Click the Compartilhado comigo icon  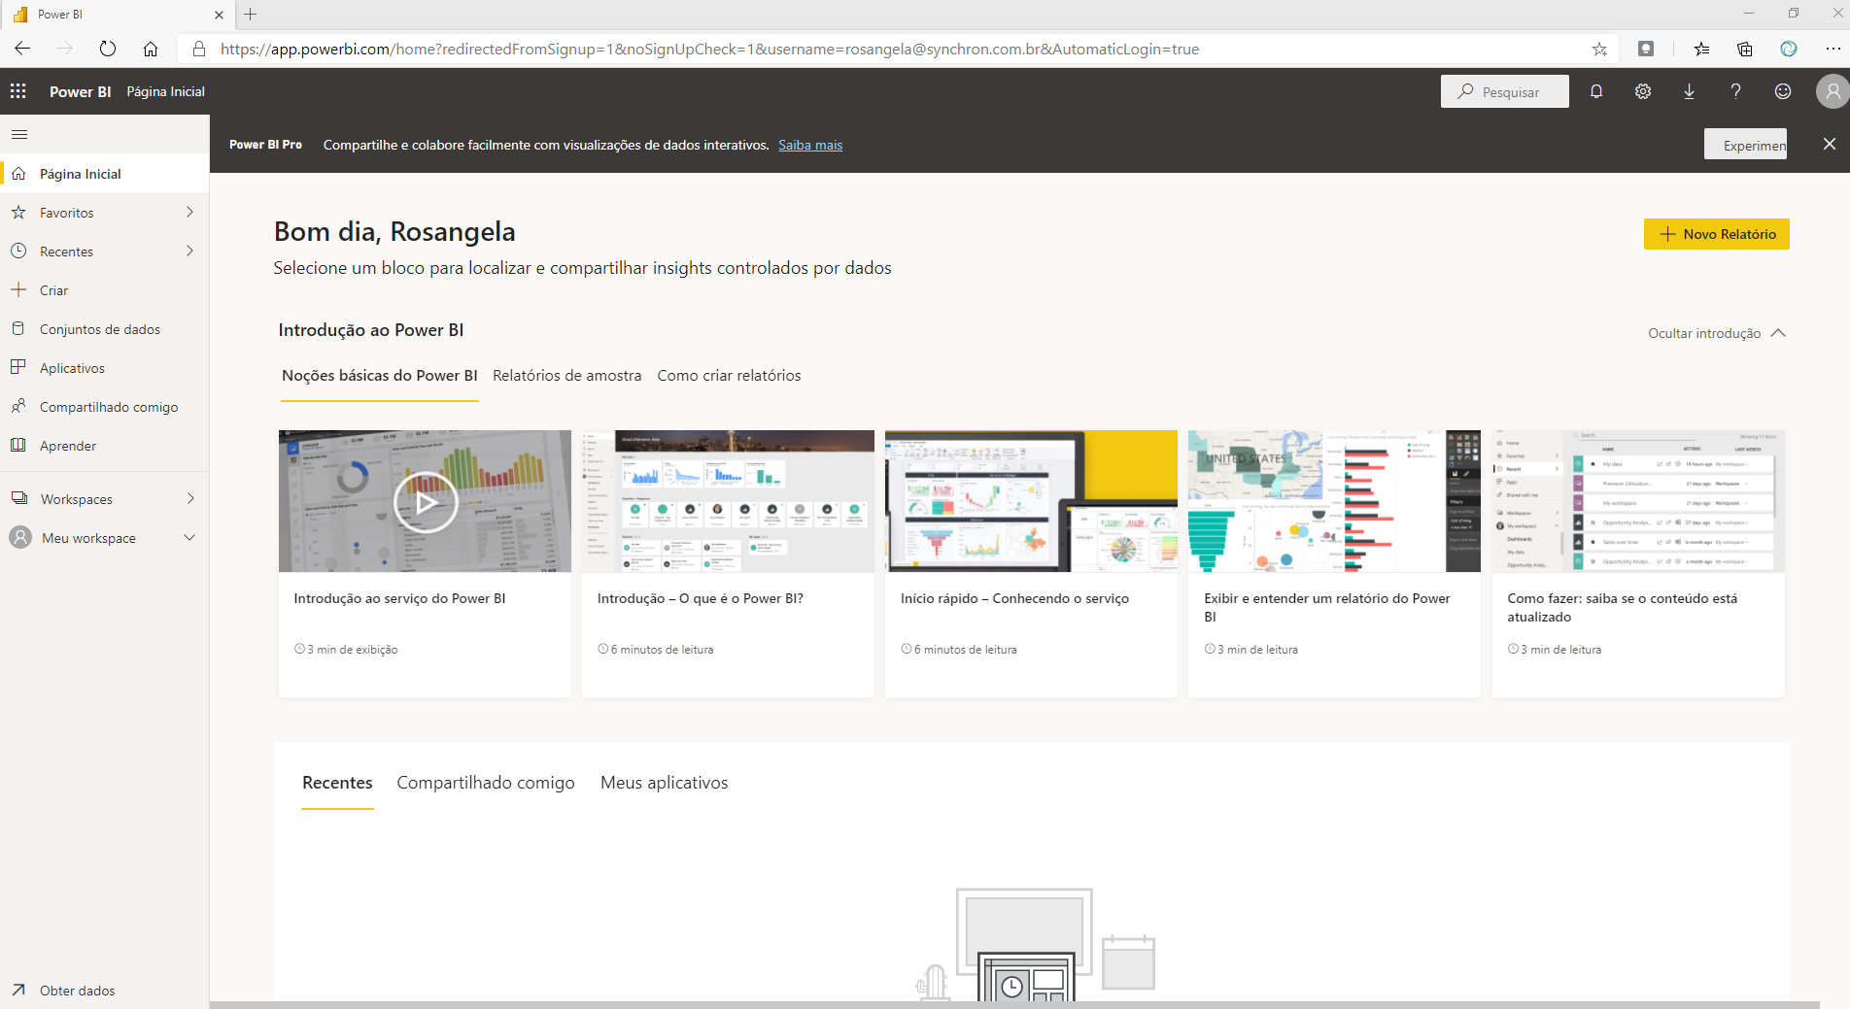(18, 406)
